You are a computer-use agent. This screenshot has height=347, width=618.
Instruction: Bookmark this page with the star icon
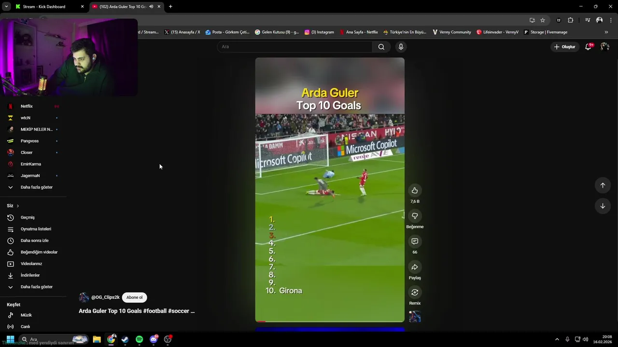pos(543,20)
